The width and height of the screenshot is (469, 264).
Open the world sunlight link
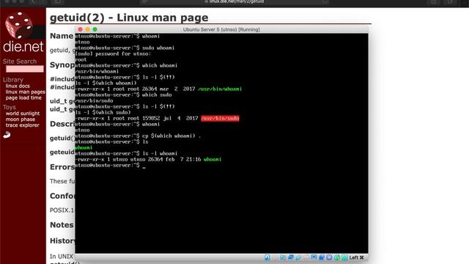tap(23, 114)
